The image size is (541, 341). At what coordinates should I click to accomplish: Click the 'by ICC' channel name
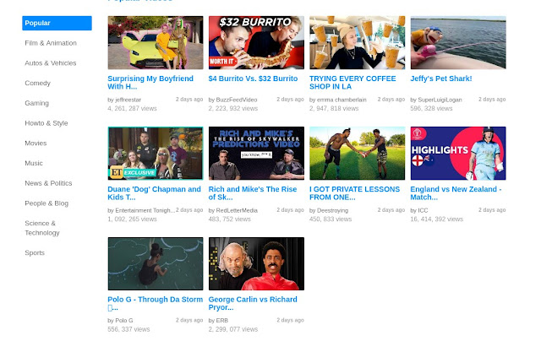419,210
